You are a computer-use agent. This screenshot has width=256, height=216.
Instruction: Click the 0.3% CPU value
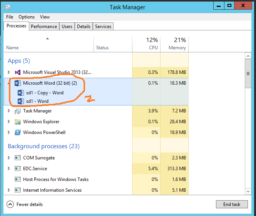pos(153,72)
